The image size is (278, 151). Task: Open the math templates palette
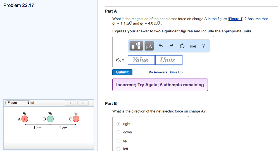(x=136, y=46)
